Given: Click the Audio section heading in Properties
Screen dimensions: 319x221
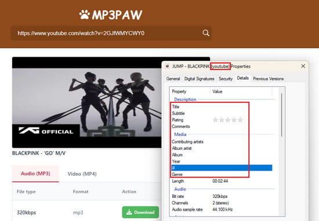Looking at the screenshot, I should tap(180, 189).
